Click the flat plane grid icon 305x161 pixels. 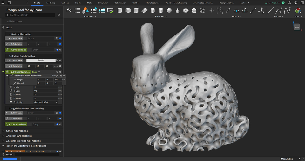click(x=236, y=11)
